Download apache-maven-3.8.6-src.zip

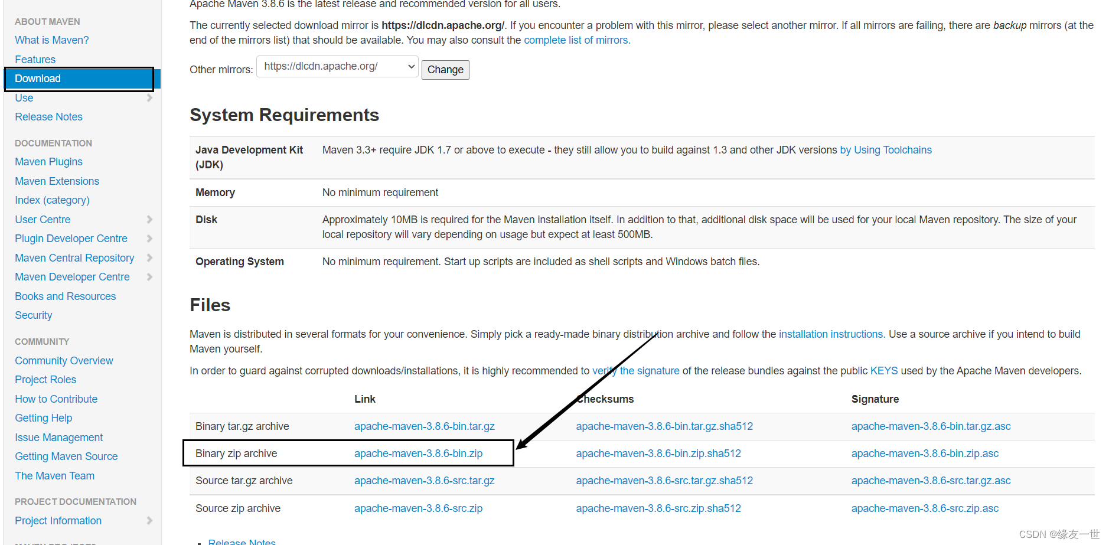coord(418,508)
